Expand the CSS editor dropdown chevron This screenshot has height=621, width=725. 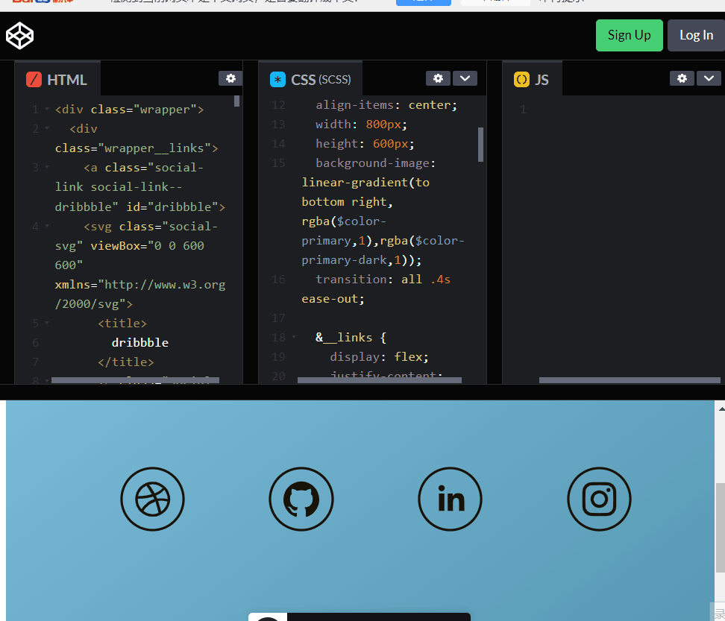pyautogui.click(x=465, y=78)
